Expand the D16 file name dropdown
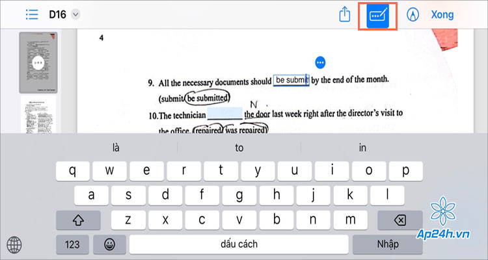488x260 pixels. pos(75,14)
